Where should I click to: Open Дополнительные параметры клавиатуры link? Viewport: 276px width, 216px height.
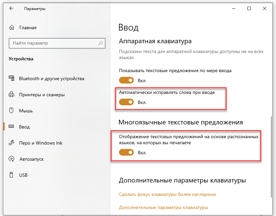pyautogui.click(x=163, y=207)
